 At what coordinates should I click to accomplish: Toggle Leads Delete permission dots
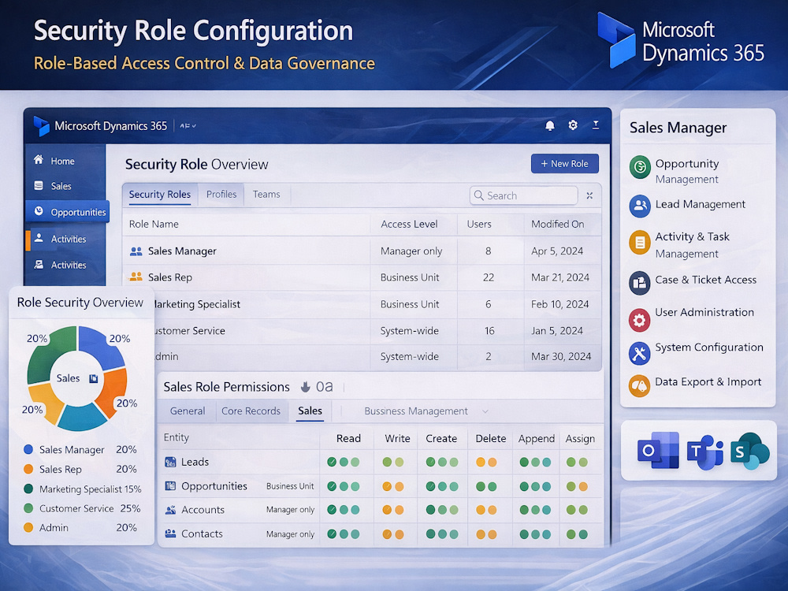point(486,462)
